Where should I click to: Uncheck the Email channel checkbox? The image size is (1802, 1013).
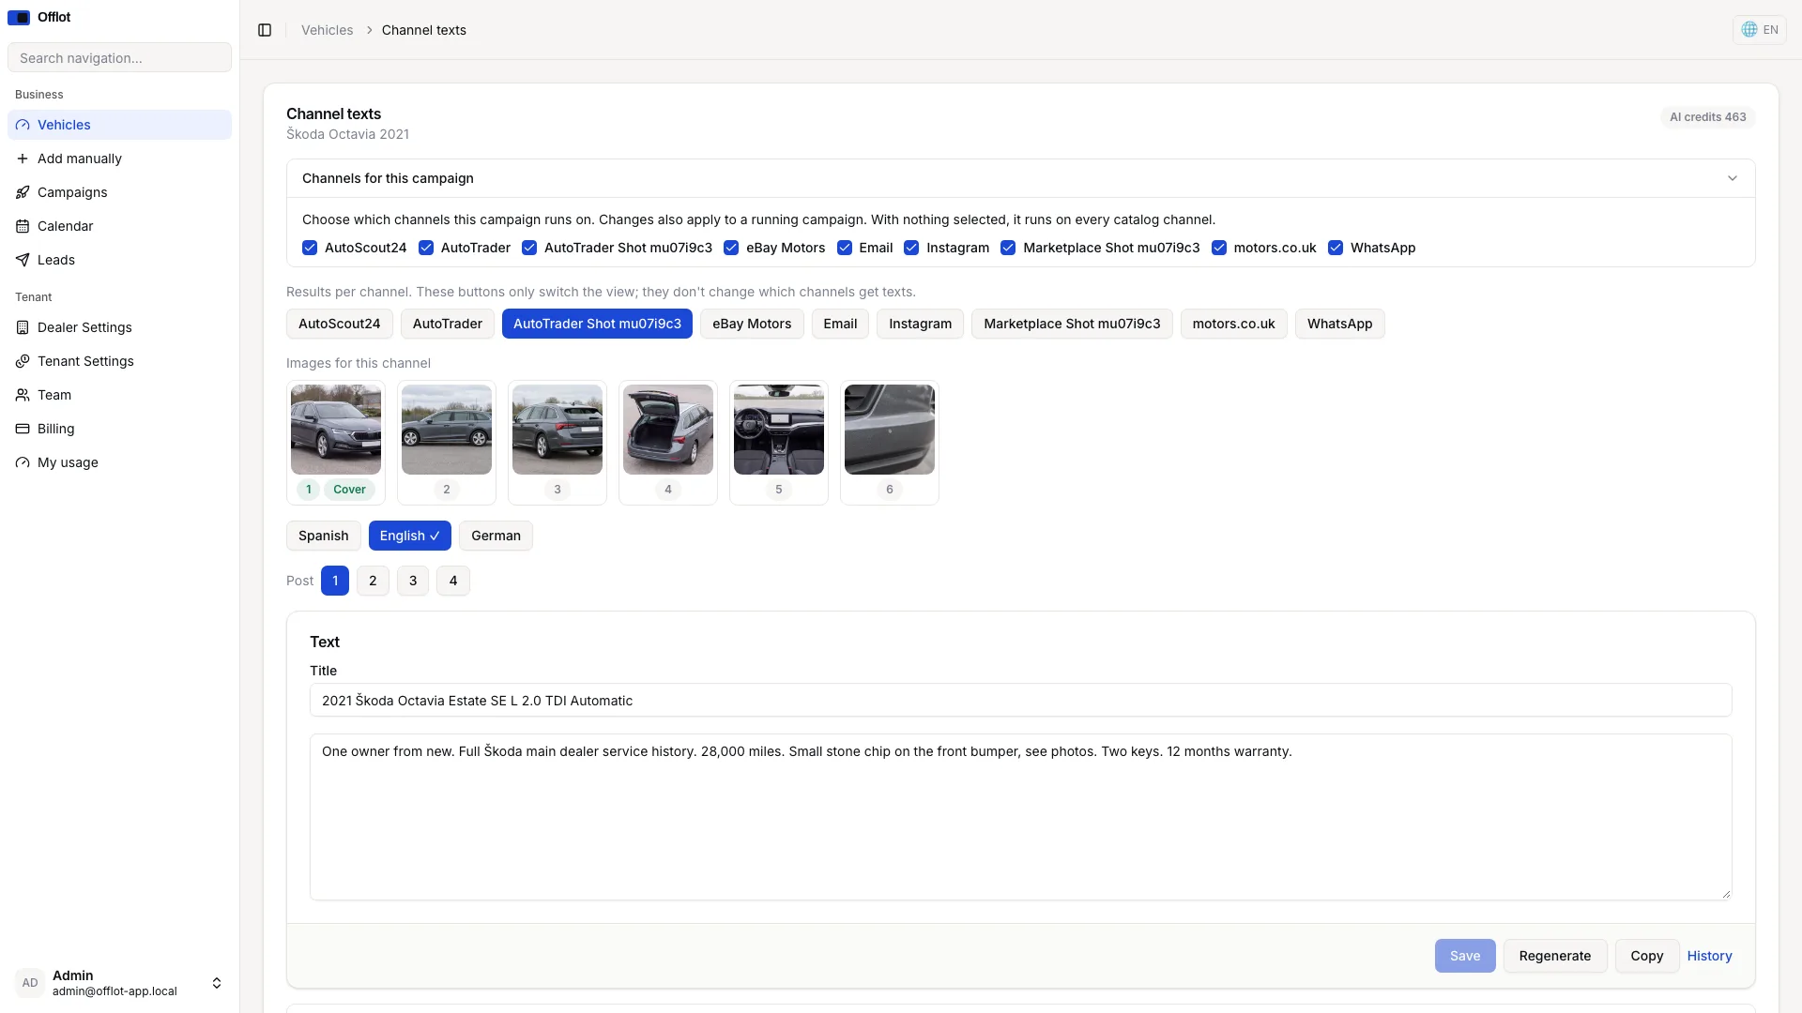(845, 248)
